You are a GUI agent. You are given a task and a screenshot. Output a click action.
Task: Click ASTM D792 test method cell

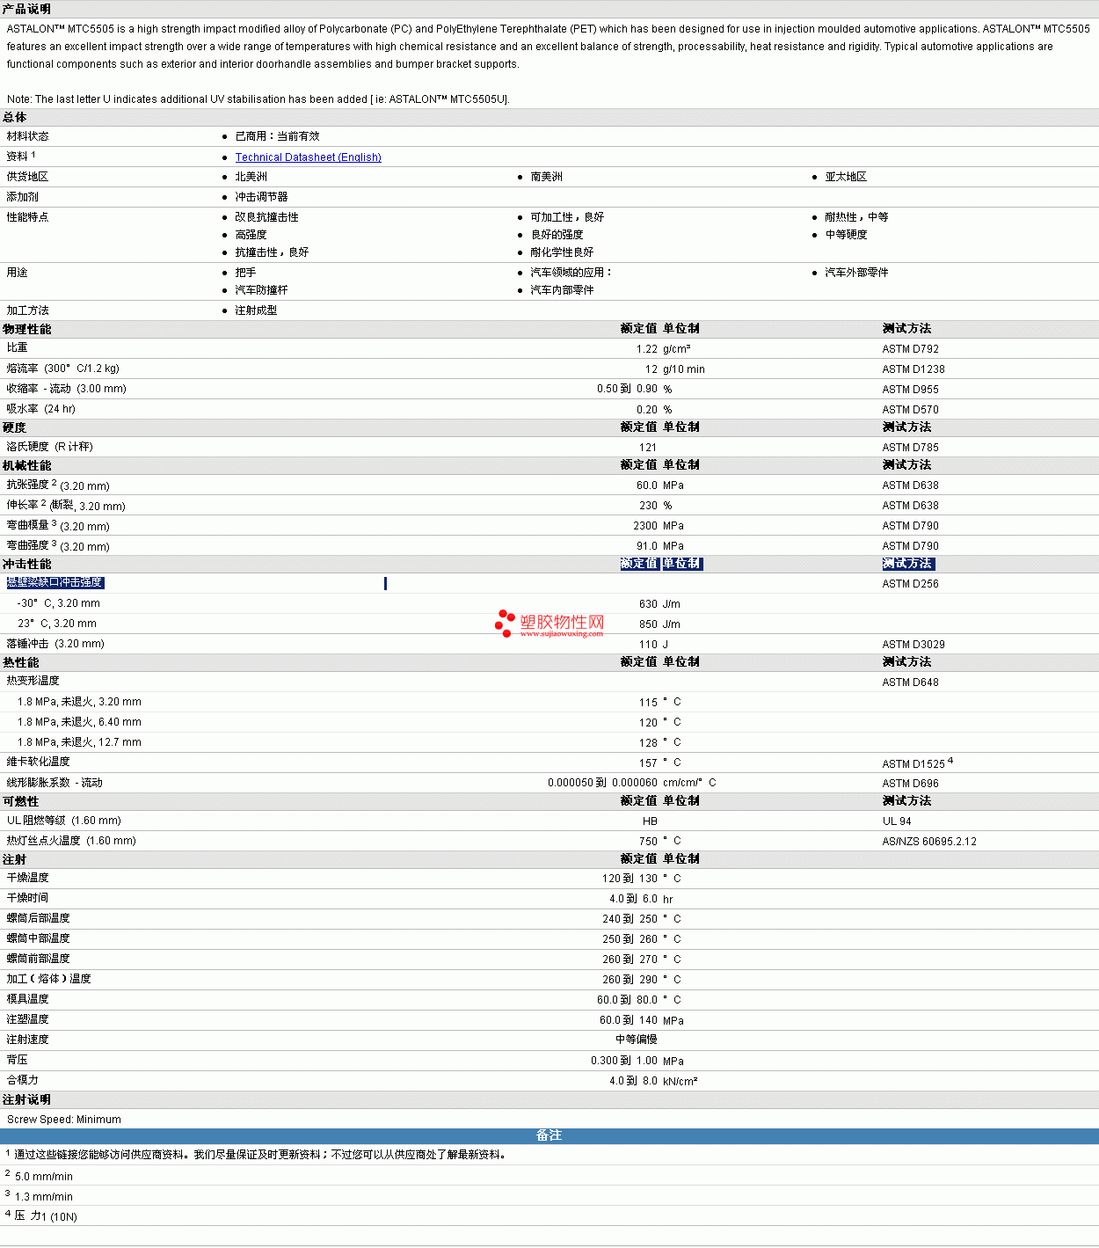pos(911,349)
